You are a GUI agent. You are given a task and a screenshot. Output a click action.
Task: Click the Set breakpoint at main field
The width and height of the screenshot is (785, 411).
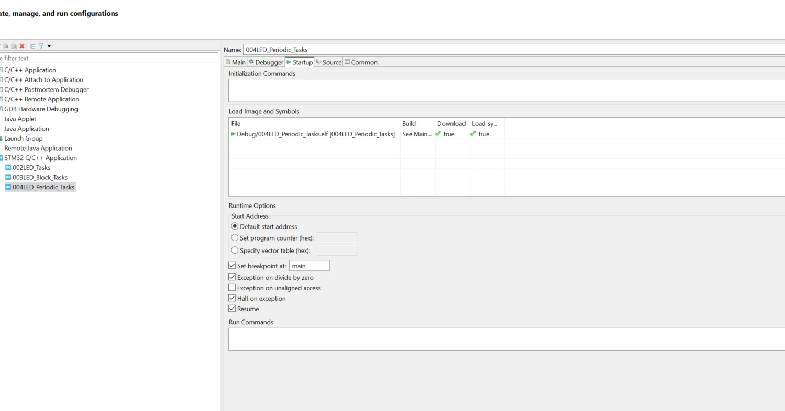click(x=309, y=266)
